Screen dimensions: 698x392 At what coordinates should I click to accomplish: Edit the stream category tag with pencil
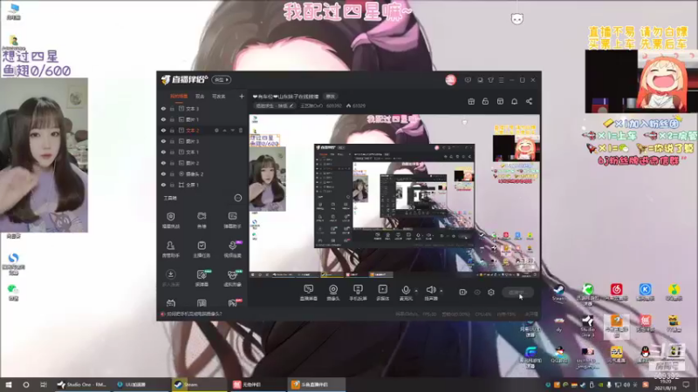pos(275,106)
